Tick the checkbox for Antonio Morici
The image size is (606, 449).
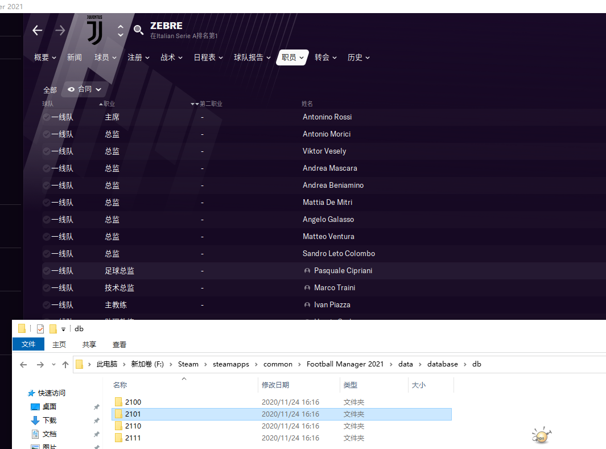(47, 134)
